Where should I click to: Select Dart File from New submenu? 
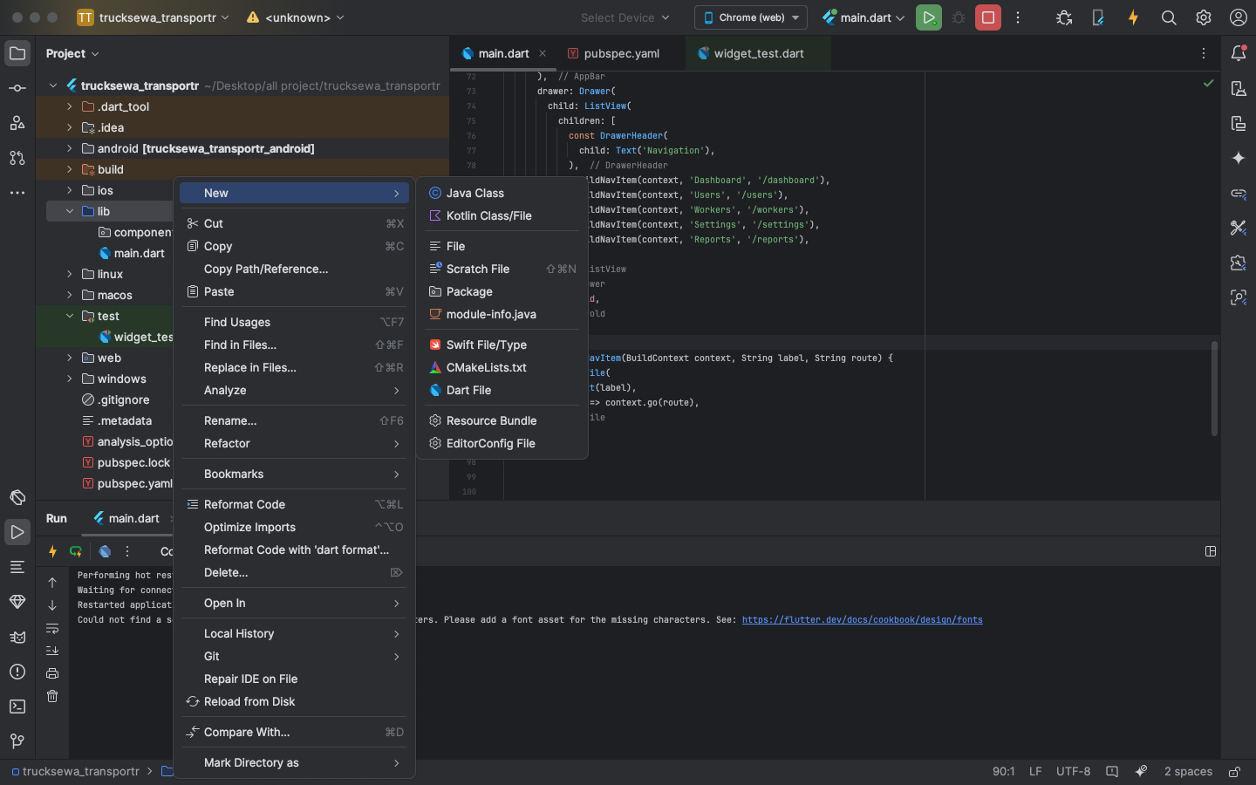pyautogui.click(x=468, y=390)
